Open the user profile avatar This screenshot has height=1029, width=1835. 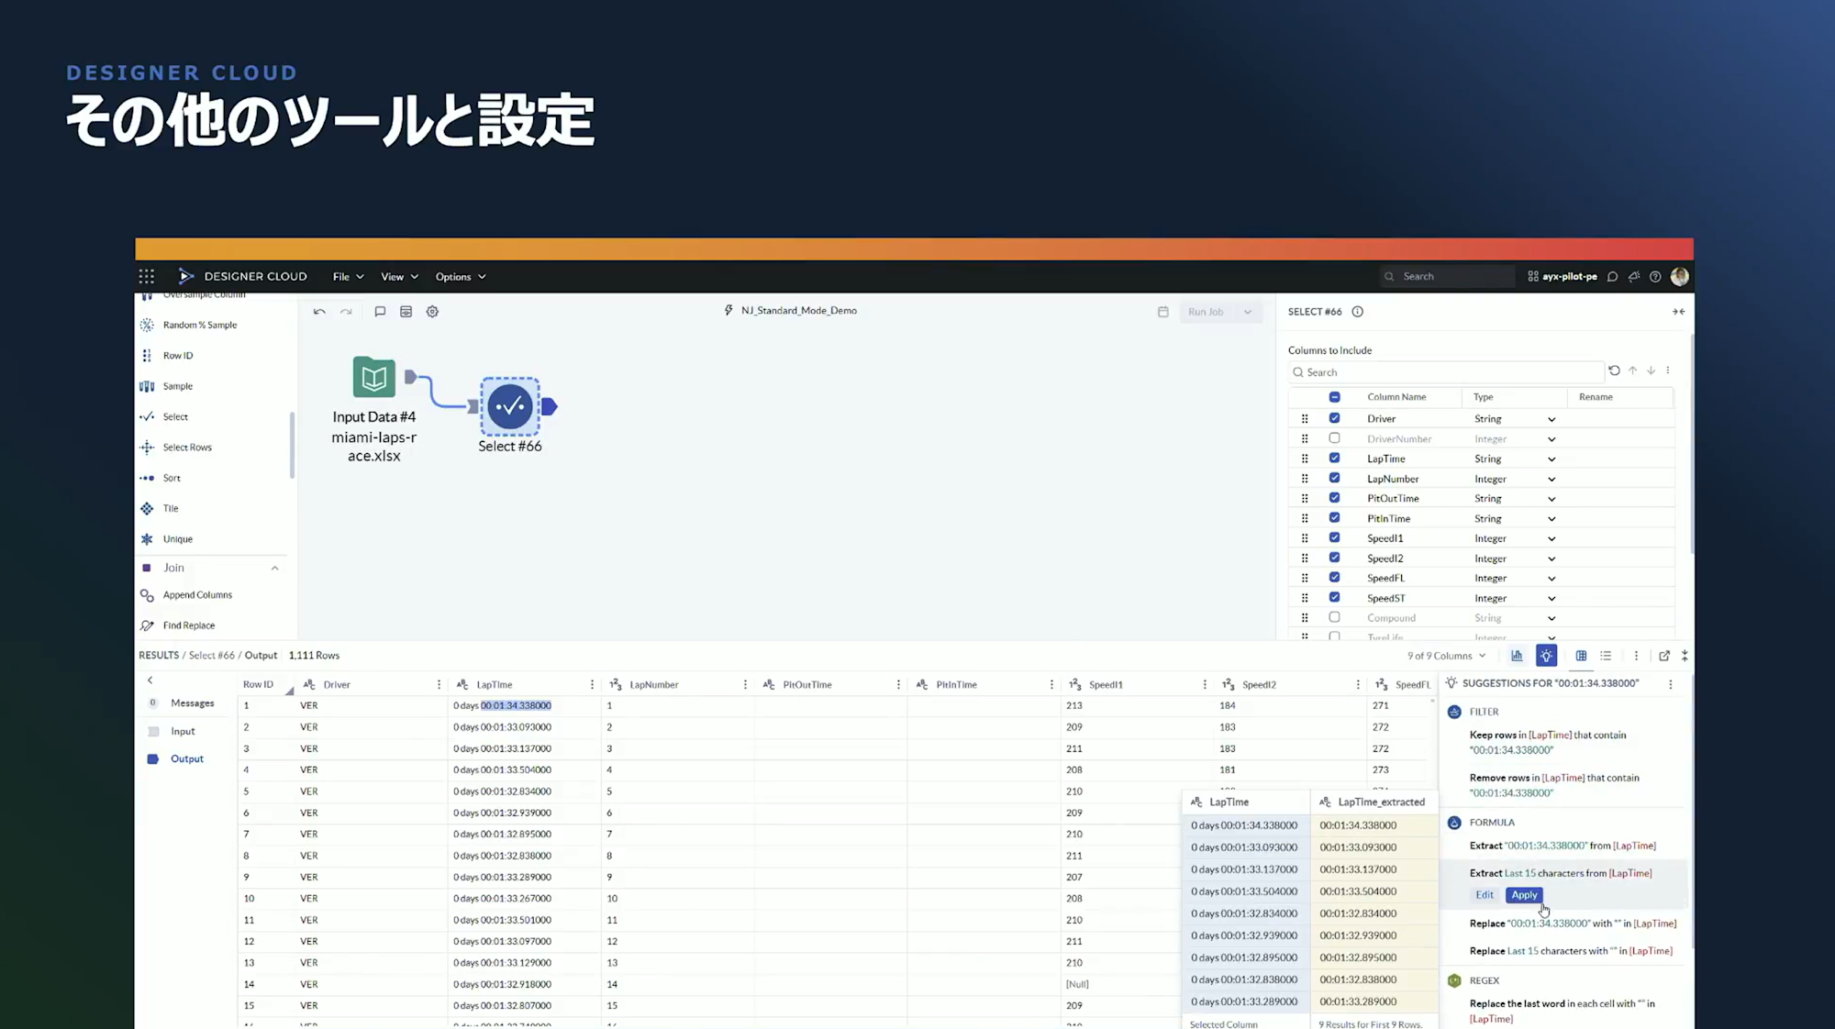tap(1680, 276)
